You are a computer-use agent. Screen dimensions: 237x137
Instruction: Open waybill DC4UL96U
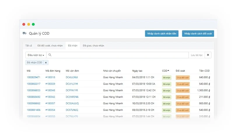click(72, 77)
